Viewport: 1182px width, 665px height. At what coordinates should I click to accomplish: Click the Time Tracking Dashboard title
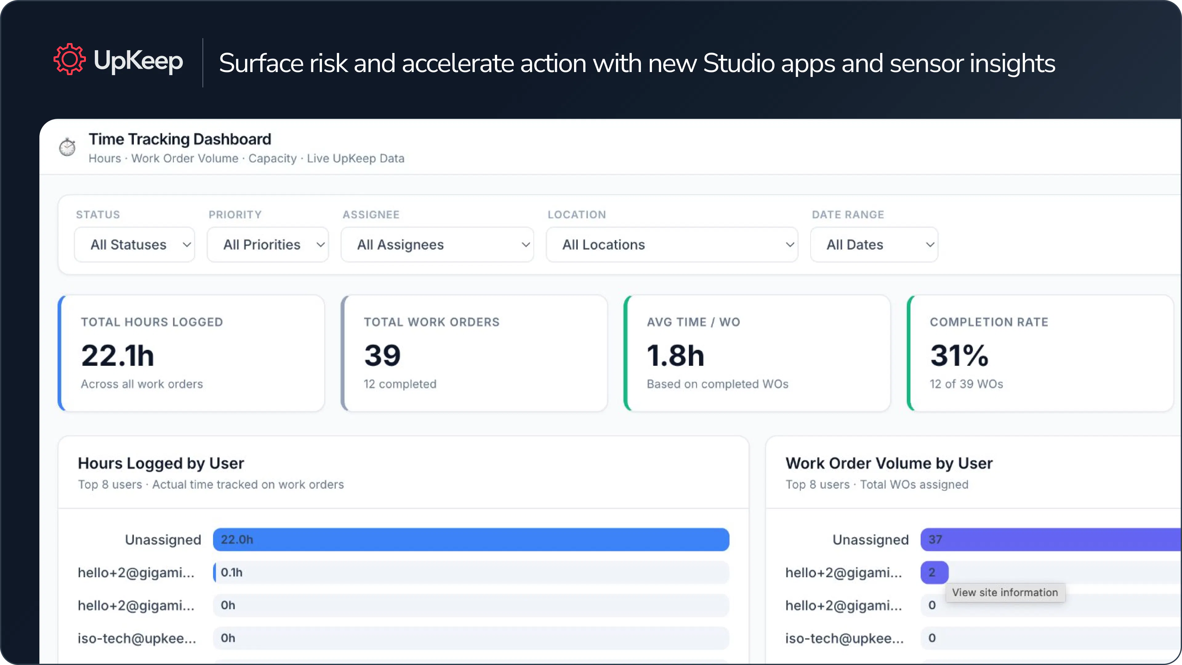click(180, 139)
